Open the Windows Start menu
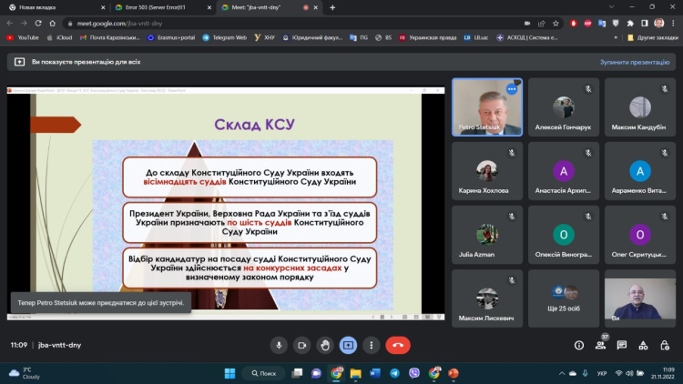683x384 pixels. (229, 373)
